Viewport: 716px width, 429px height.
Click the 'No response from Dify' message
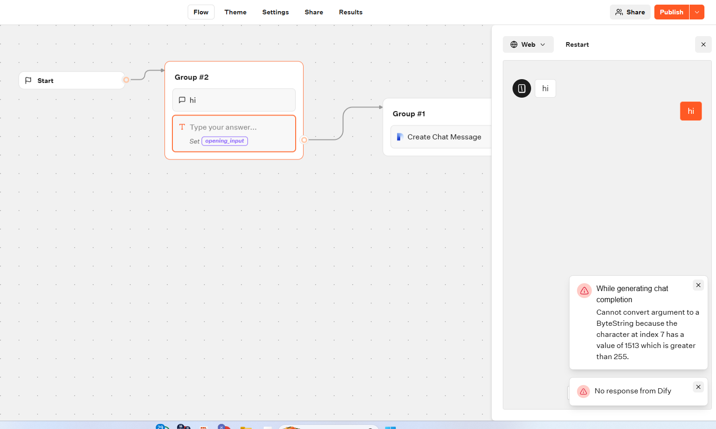tap(633, 391)
